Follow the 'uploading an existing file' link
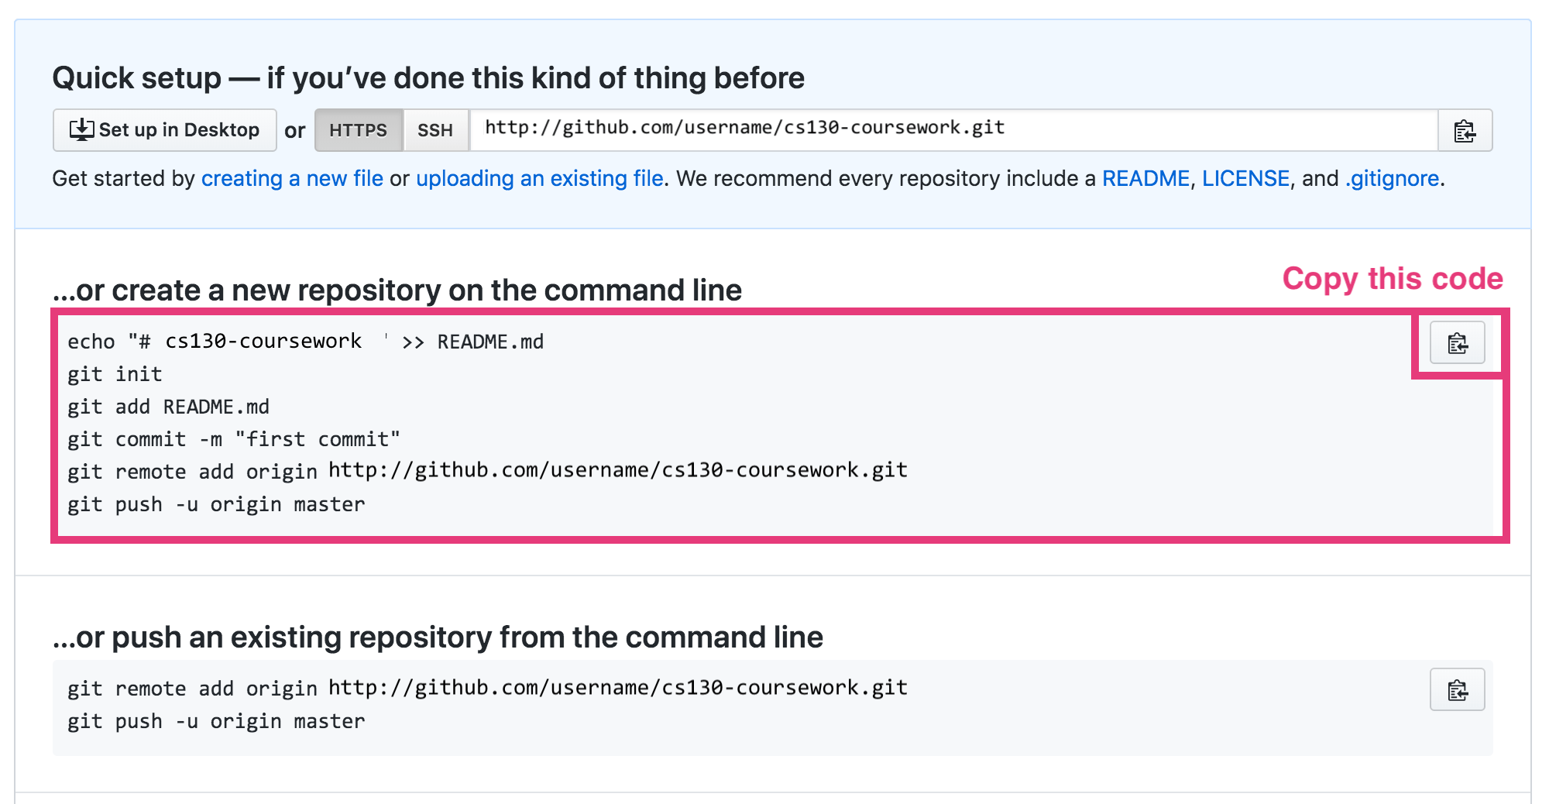The image size is (1549, 804). point(539,179)
